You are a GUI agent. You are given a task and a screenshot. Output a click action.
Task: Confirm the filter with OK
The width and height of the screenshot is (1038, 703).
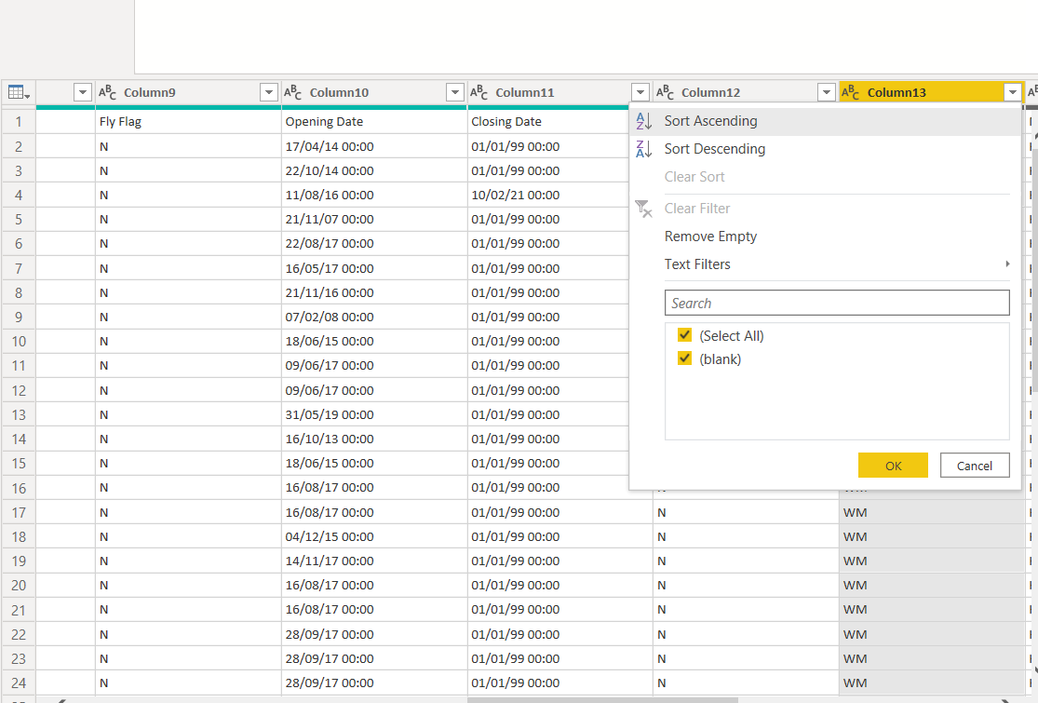[893, 466]
